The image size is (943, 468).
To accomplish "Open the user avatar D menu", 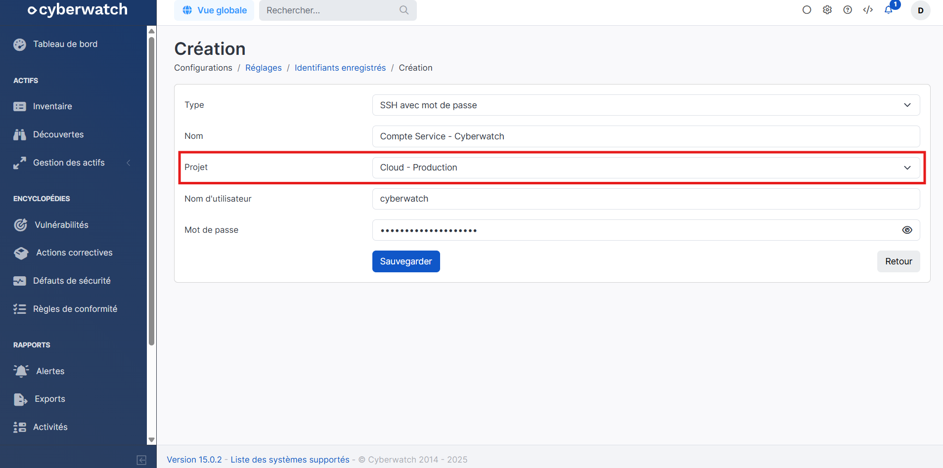I will (920, 10).
